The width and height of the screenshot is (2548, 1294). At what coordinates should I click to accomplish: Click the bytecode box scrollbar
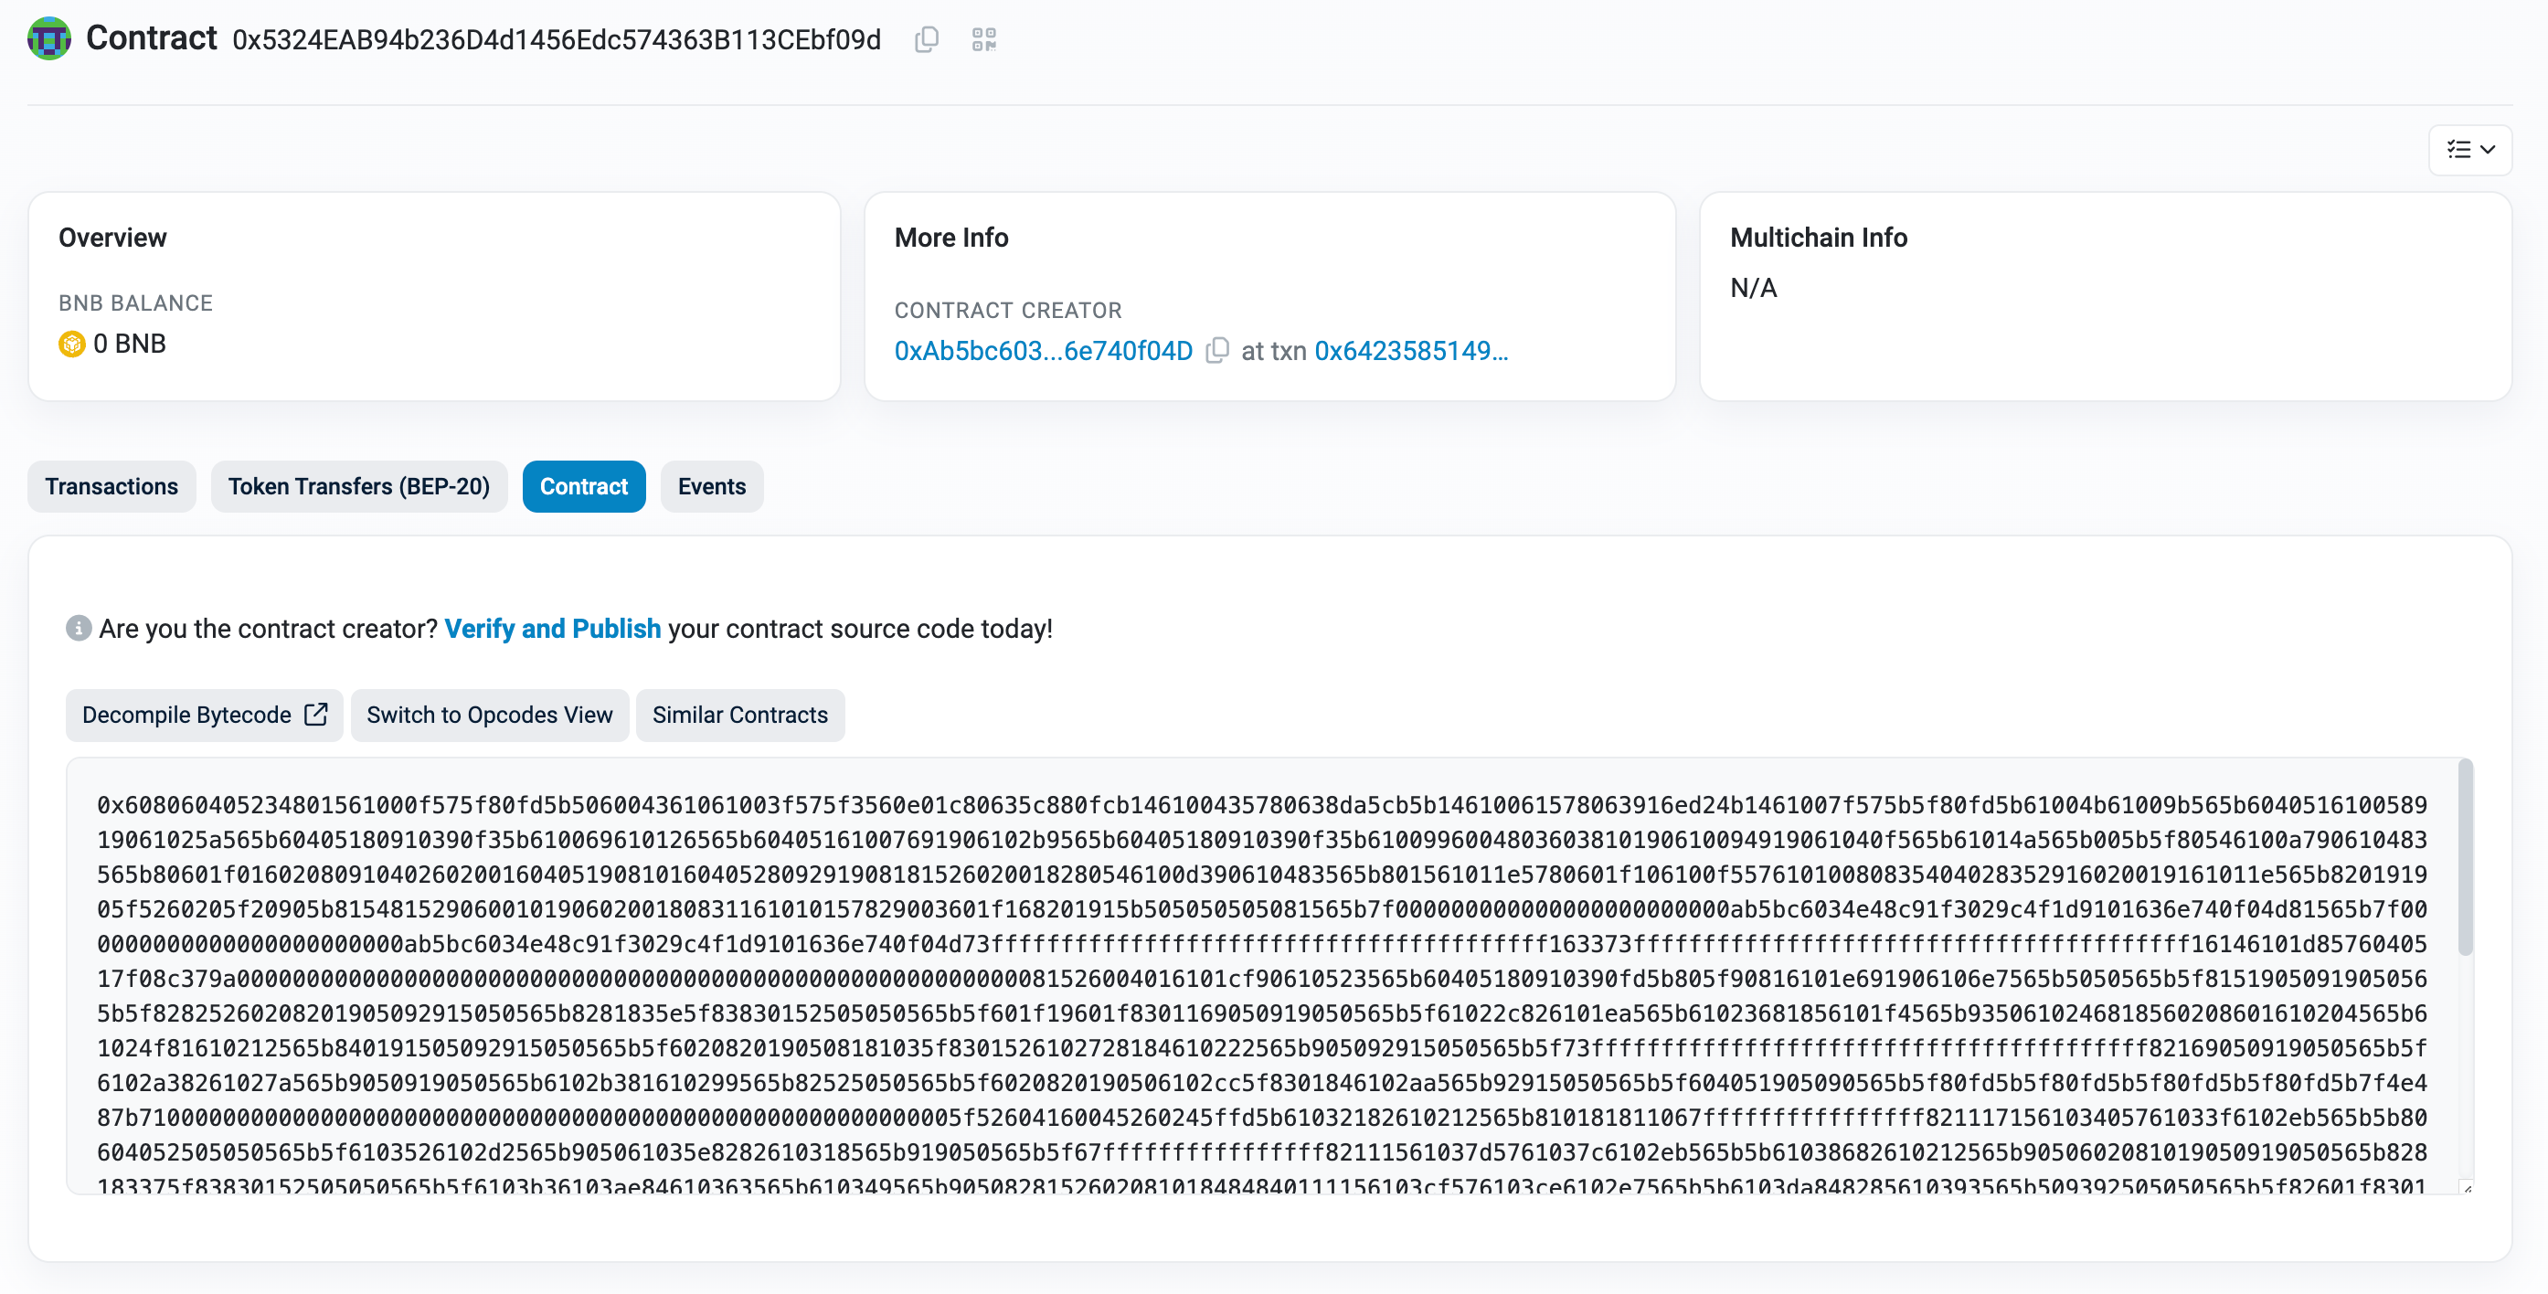tap(2465, 858)
